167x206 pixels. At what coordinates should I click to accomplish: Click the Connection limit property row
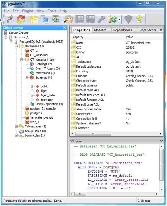(117, 119)
